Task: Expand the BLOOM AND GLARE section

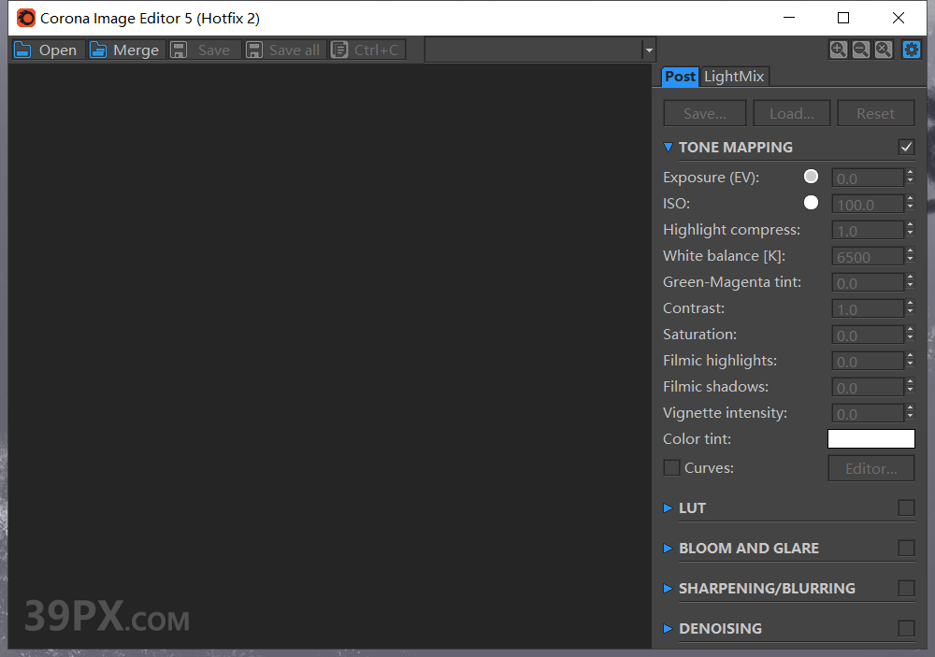Action: point(668,548)
